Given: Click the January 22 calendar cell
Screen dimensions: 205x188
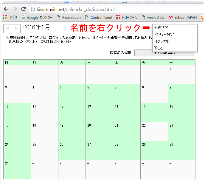Looking at the screenshot, I should 154,131.
